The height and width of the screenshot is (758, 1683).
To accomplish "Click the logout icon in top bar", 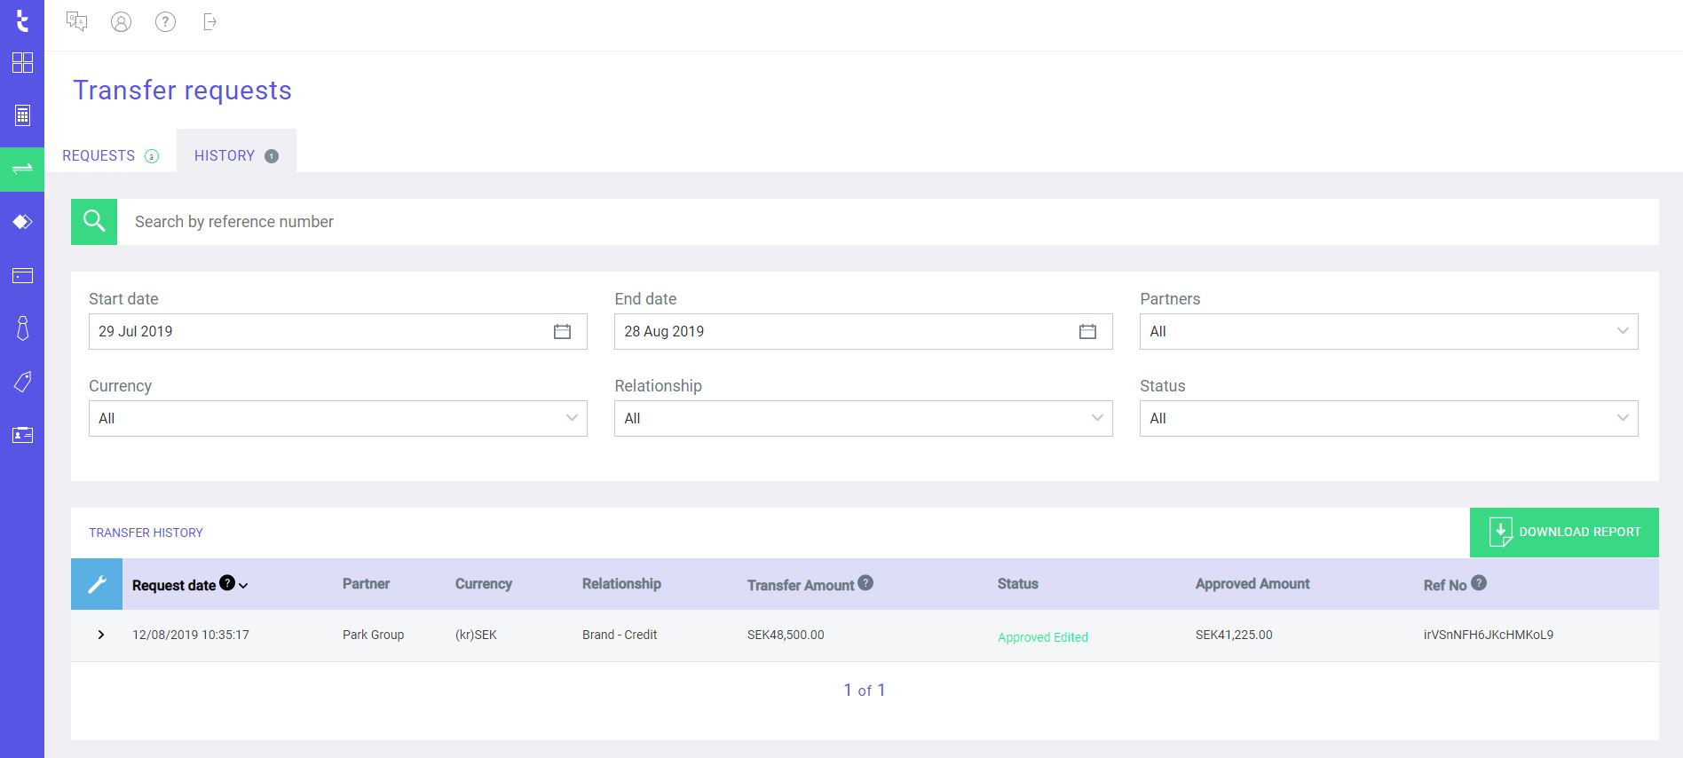I will click(209, 22).
